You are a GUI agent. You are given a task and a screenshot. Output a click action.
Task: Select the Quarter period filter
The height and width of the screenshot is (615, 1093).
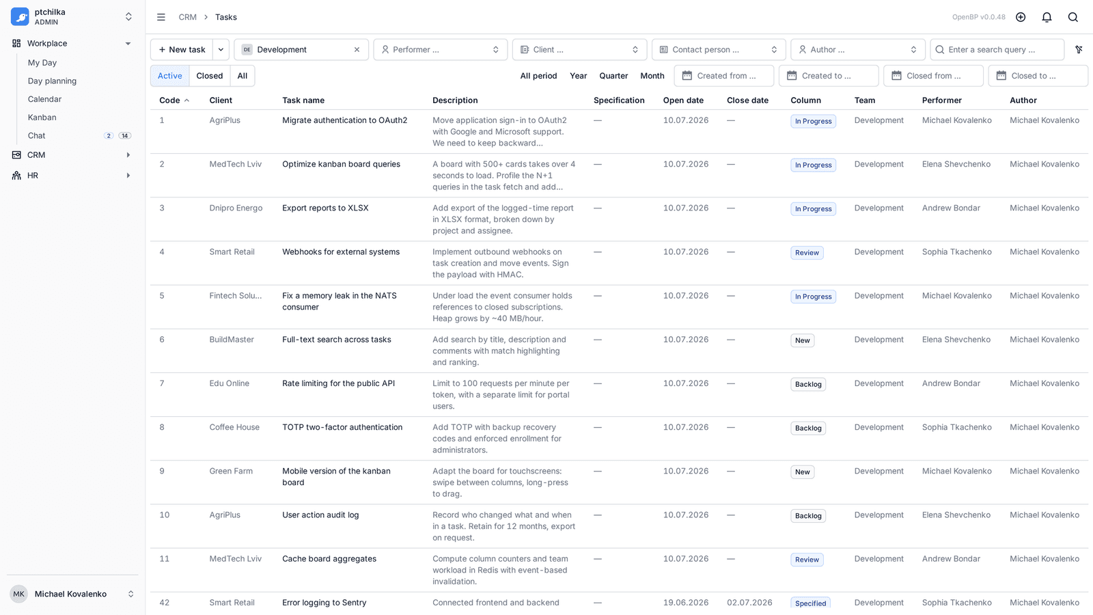613,76
